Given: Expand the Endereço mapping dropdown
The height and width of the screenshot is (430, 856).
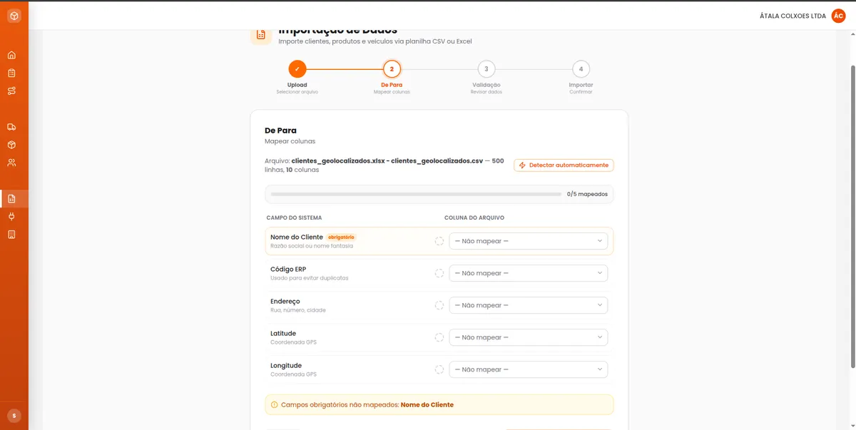Looking at the screenshot, I should coord(529,305).
